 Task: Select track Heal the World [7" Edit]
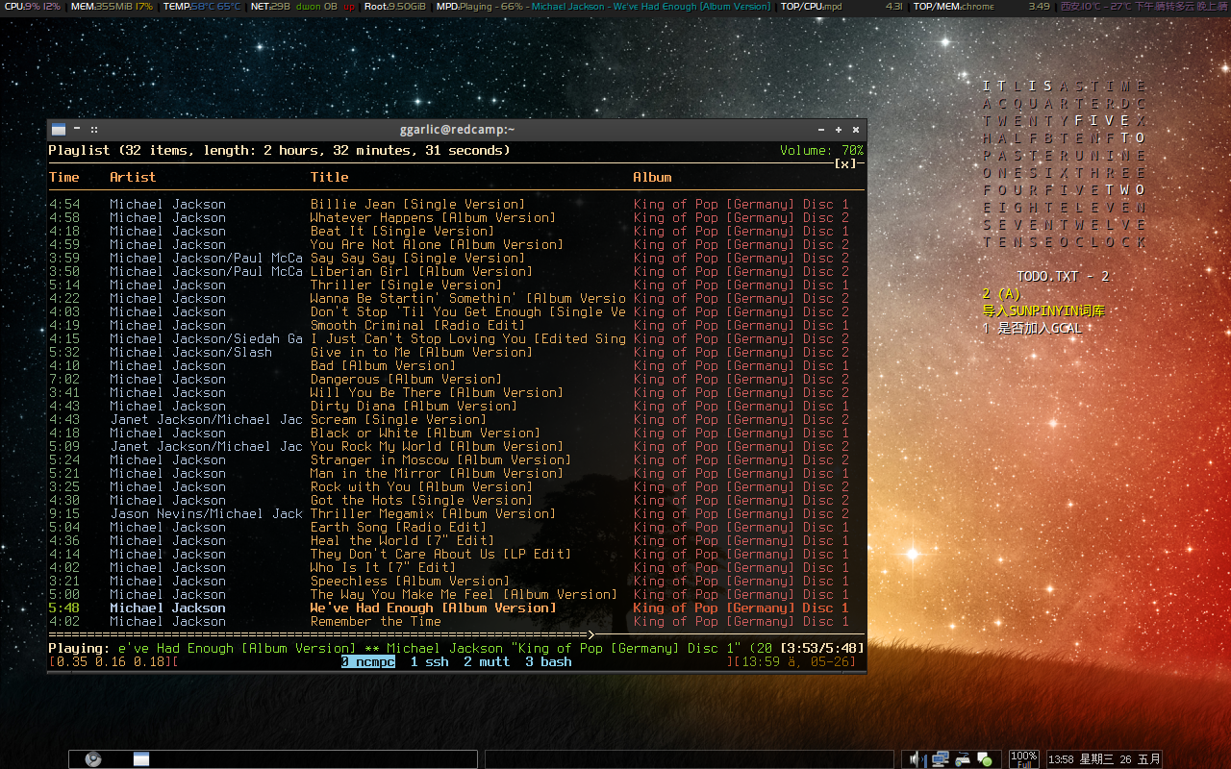[x=402, y=540]
